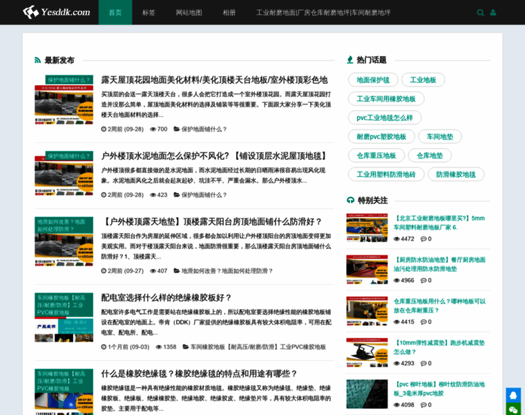This screenshot has width=525, height=415.
Task: Open the 网站地图 sitemap menu item
Action: click(x=189, y=12)
